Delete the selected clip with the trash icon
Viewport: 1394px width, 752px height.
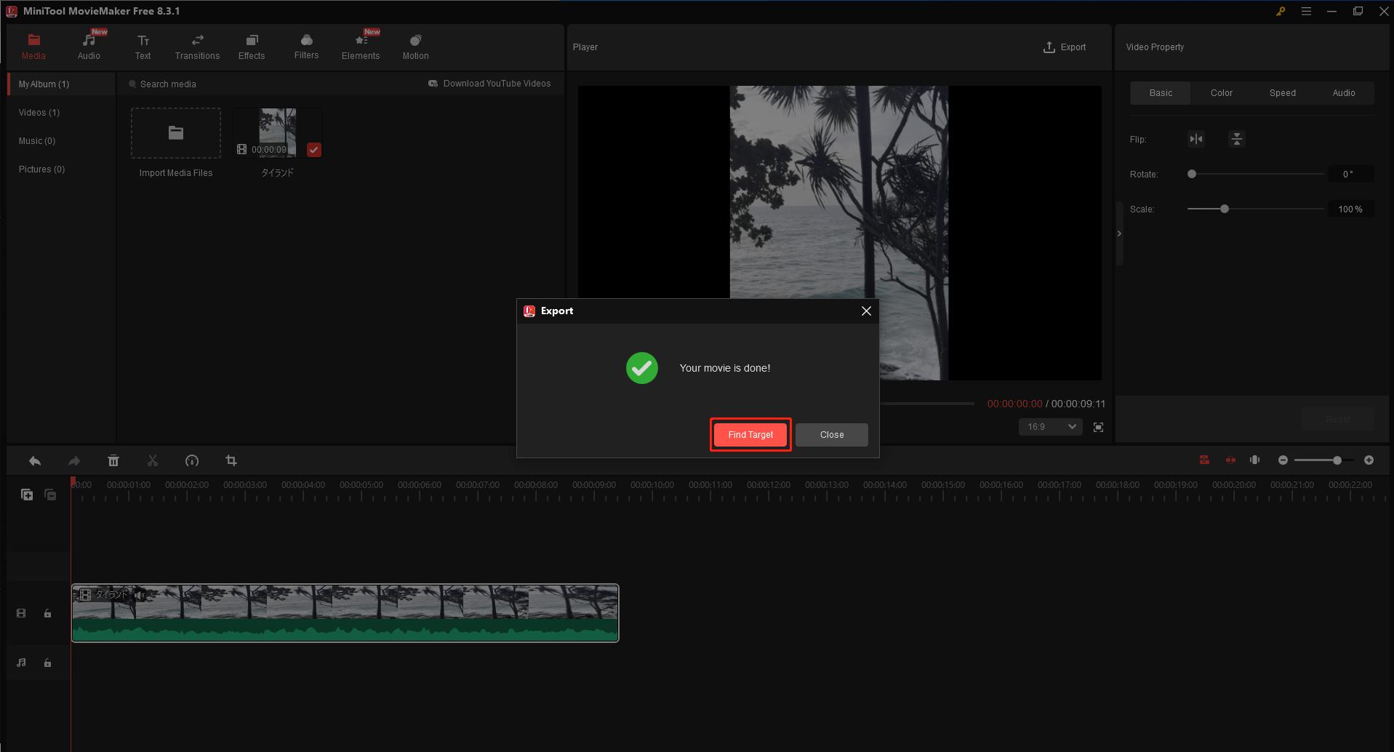(113, 460)
